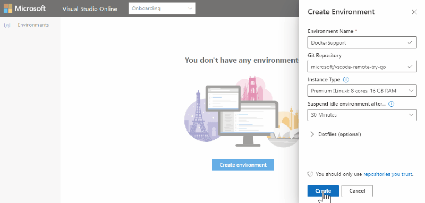Open the Onboarding plan dropdown
The width and height of the screenshot is (425, 203).
coord(162,9)
